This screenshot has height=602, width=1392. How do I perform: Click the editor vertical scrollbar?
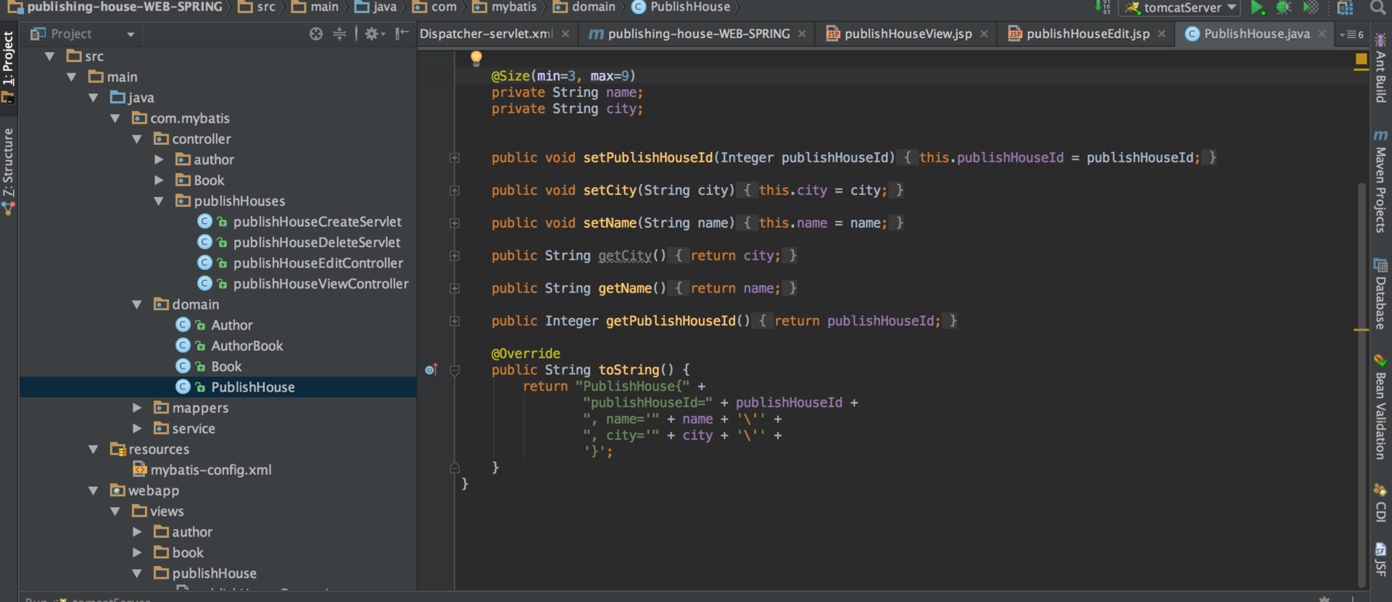point(1362,384)
